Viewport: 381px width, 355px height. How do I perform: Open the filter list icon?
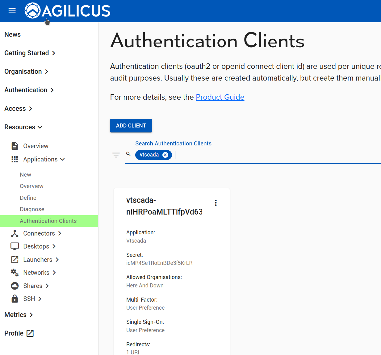pyautogui.click(x=116, y=155)
